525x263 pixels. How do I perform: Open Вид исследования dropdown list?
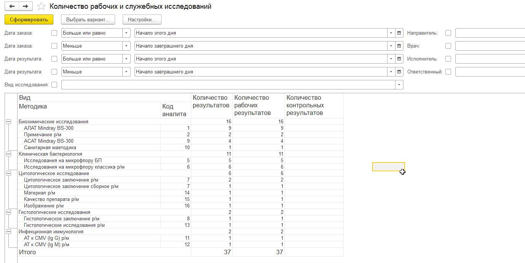399,85
